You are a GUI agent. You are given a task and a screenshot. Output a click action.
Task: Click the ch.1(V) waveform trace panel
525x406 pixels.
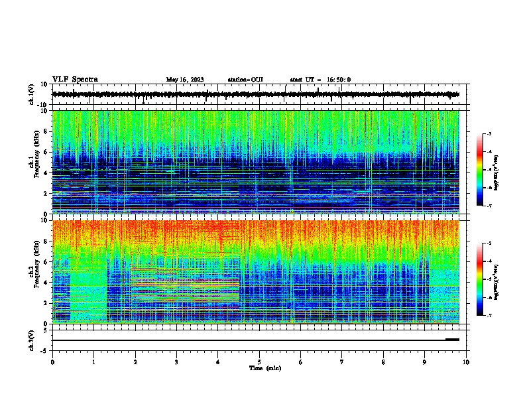(259, 94)
